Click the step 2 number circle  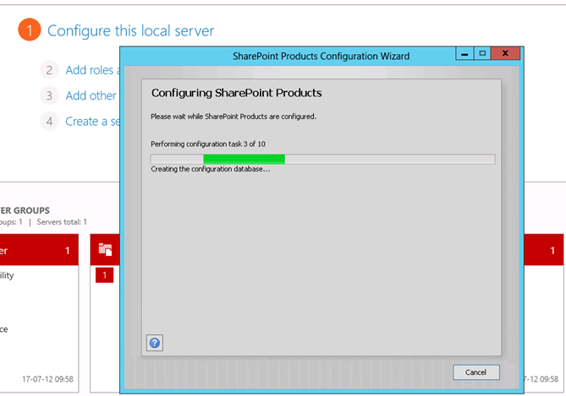click(49, 70)
